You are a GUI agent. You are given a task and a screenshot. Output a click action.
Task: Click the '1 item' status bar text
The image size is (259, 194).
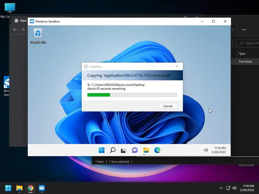(99, 162)
